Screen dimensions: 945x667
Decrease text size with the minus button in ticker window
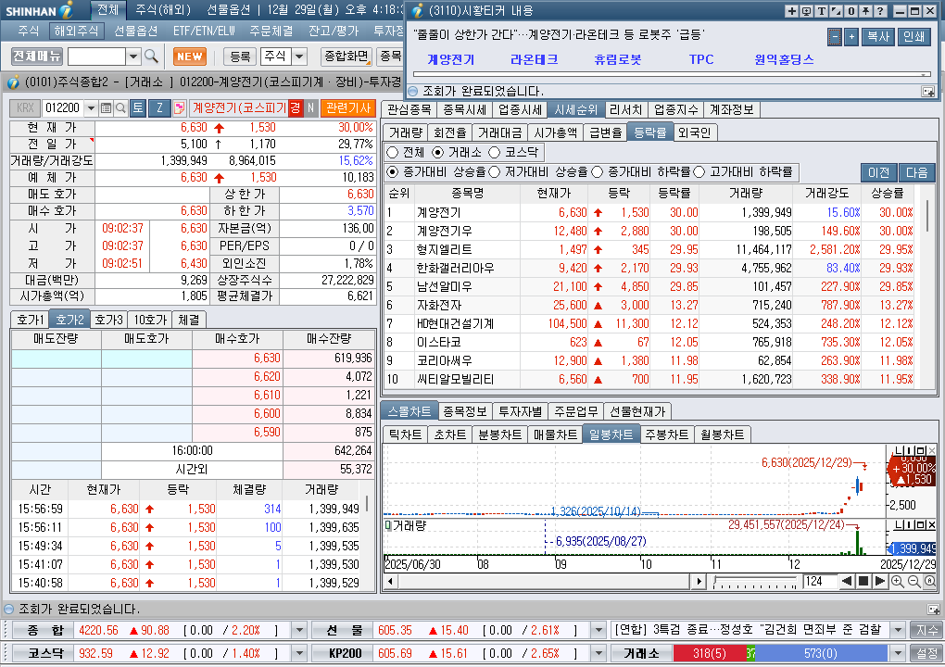[x=835, y=37]
